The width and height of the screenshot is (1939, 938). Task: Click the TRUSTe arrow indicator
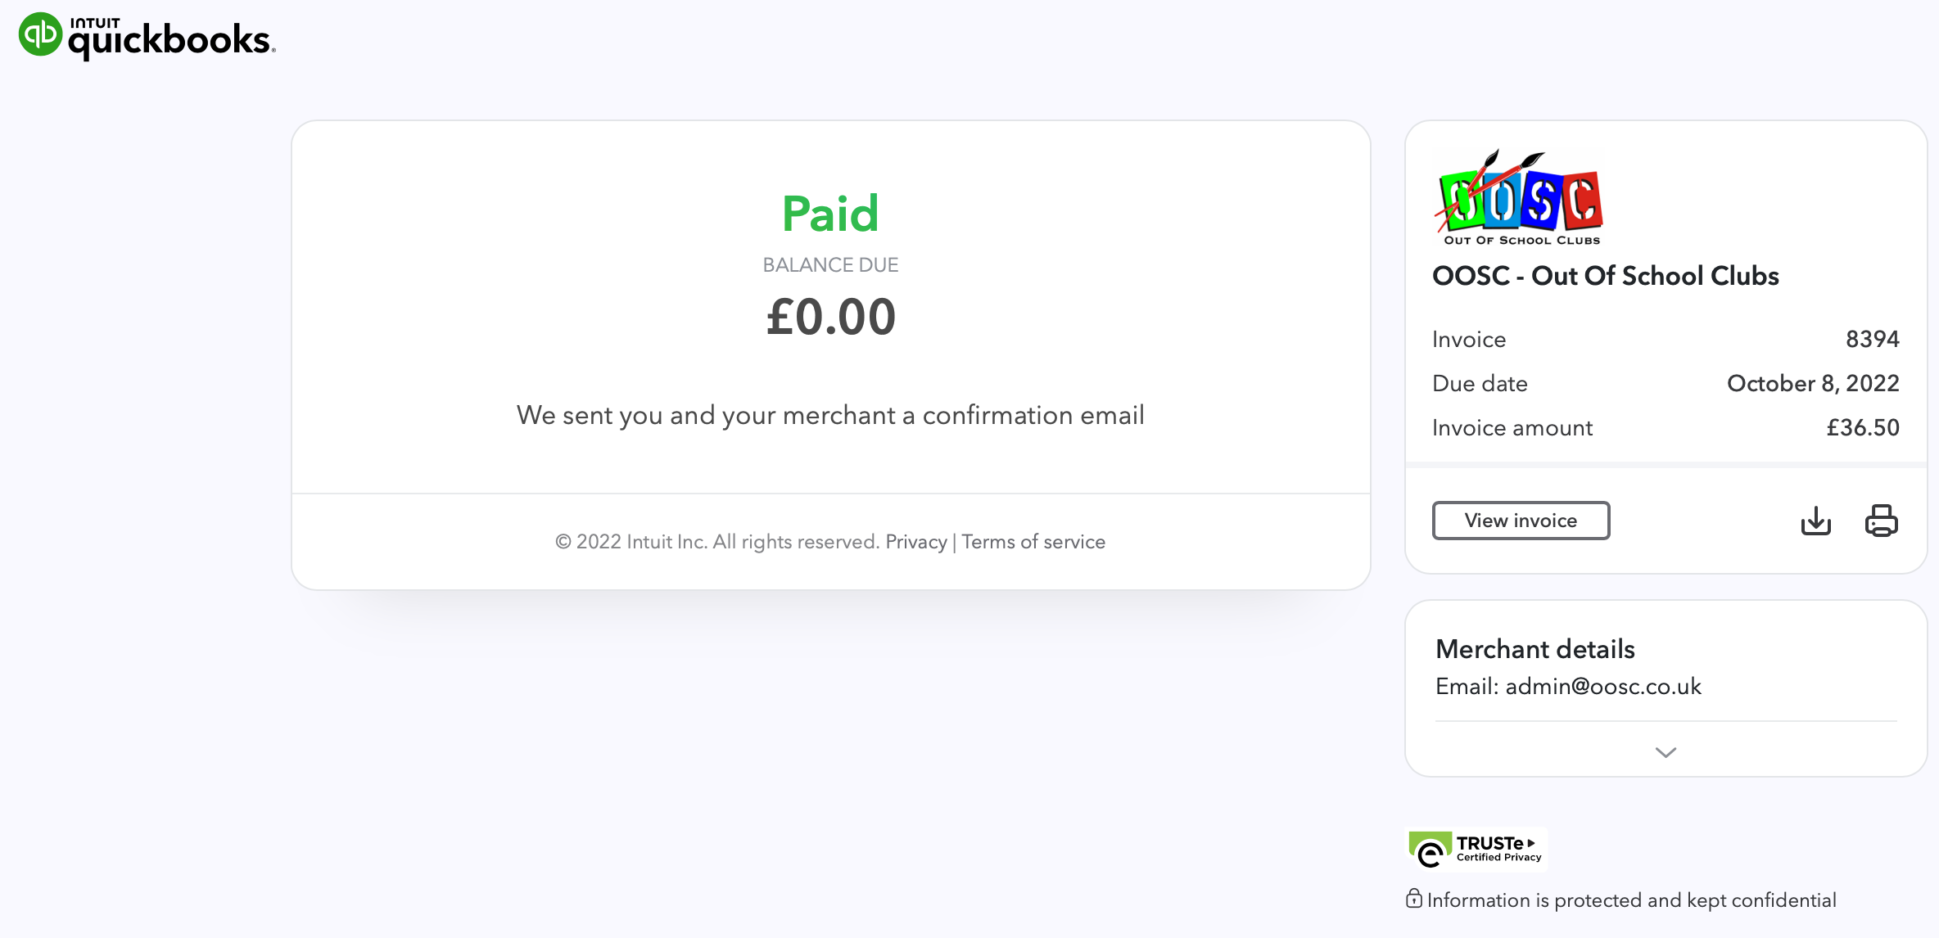pos(1533,841)
